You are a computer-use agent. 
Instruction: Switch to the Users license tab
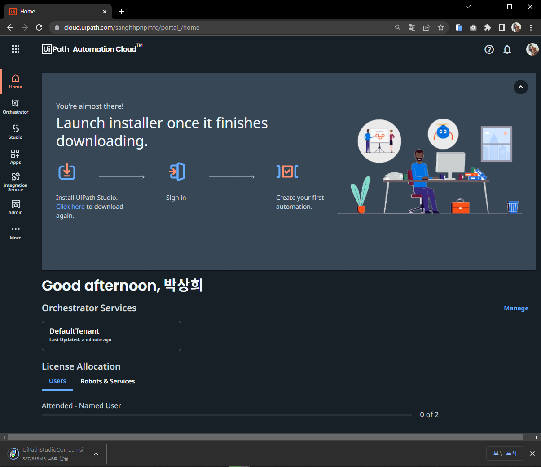pos(57,381)
